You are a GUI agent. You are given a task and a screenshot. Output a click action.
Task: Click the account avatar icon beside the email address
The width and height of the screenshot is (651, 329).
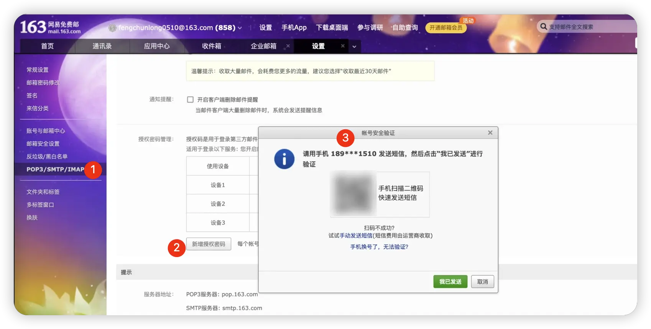pyautogui.click(x=112, y=28)
